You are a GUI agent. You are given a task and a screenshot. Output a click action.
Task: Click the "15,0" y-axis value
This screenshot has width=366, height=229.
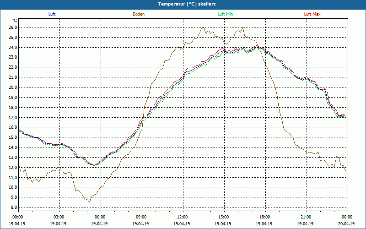click(13, 137)
